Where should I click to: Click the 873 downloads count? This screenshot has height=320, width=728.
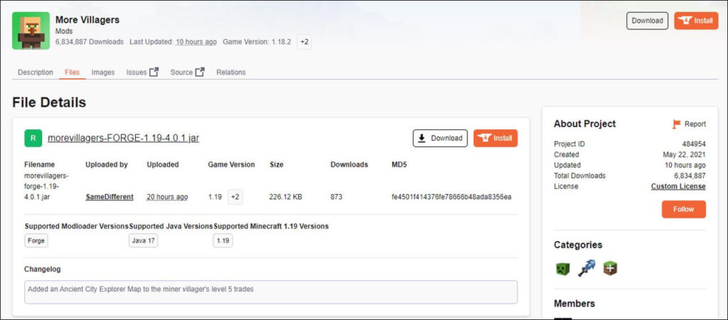(336, 197)
